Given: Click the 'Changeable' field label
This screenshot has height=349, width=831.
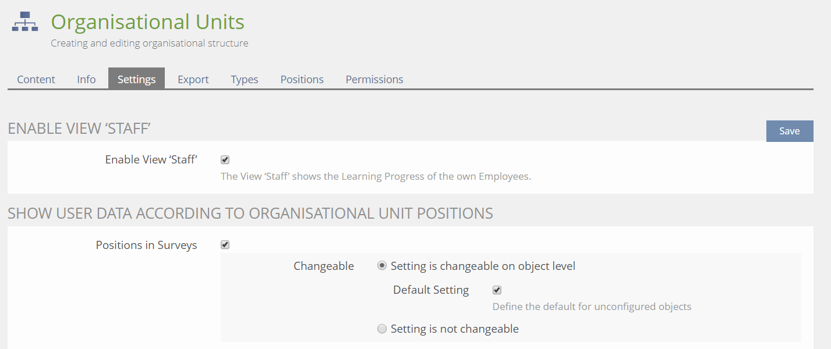Looking at the screenshot, I should pyautogui.click(x=324, y=266).
